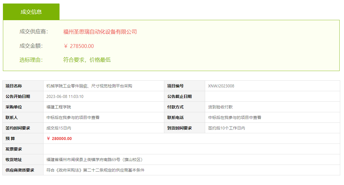Viewport: 344px width, 185px height.
Task: Click supplier qualification 符合《政府采购法》第二十二条
Action: point(95,170)
